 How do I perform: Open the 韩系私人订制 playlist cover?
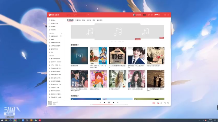click(x=79, y=79)
